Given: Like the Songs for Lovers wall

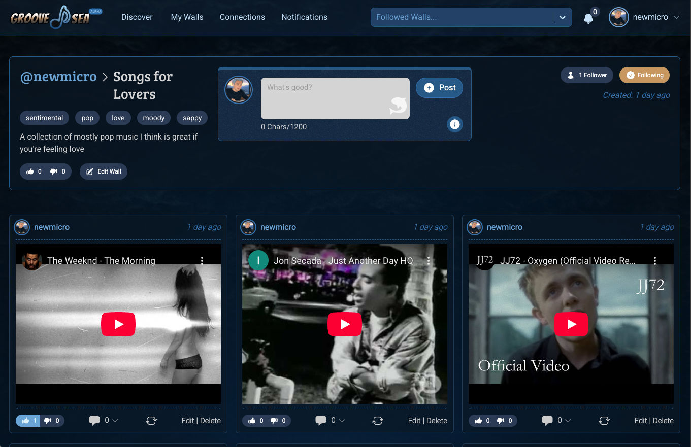Looking at the screenshot, I should coord(34,171).
